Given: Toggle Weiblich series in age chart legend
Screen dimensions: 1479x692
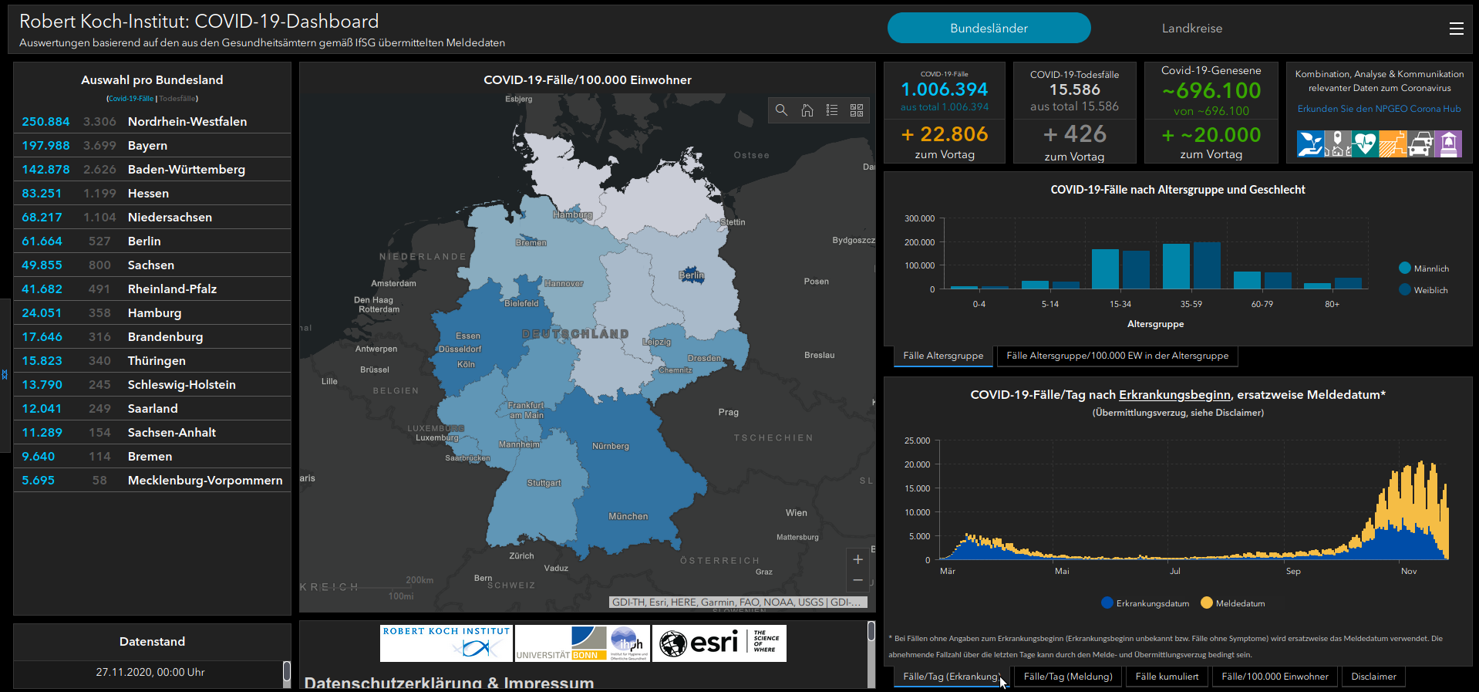Looking at the screenshot, I should 1423,290.
